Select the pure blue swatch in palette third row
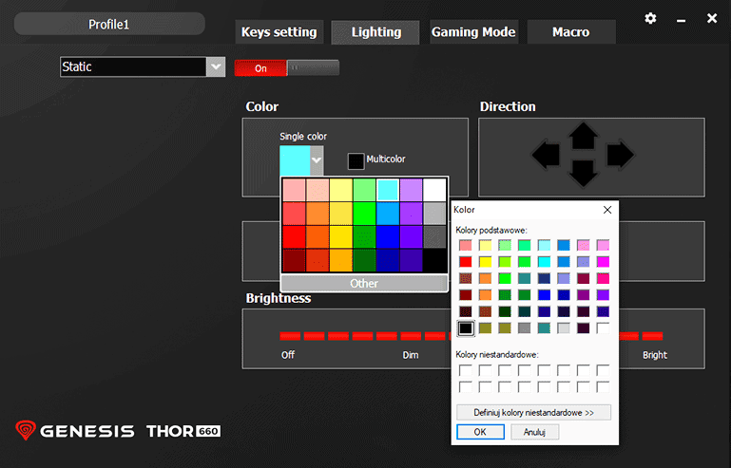The image size is (731, 468). coord(388,236)
